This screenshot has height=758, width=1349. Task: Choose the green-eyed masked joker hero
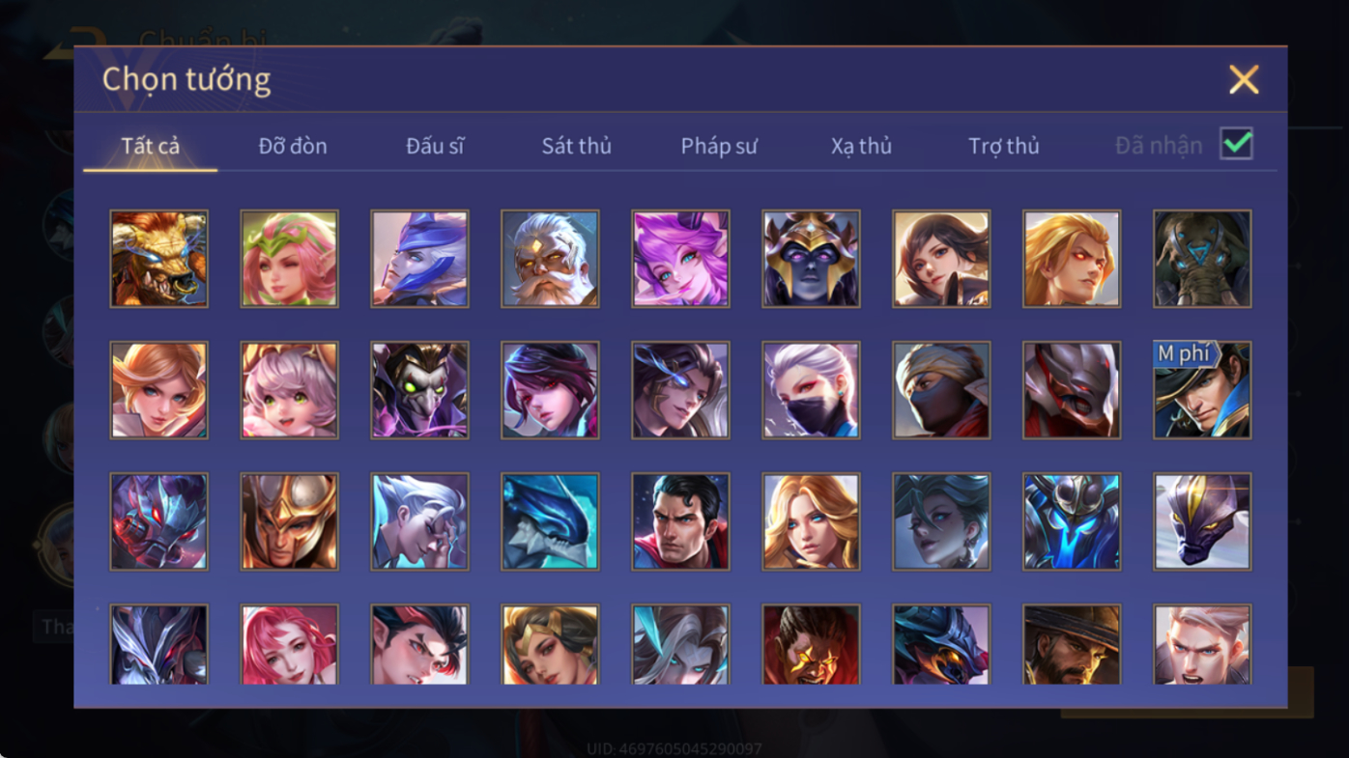click(x=419, y=390)
